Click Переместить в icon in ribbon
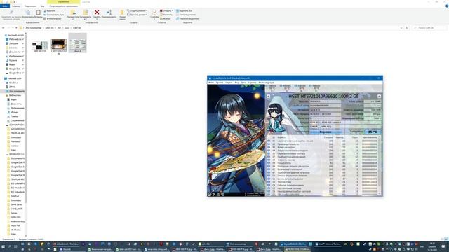This screenshot has height=252, width=449. click(x=73, y=13)
